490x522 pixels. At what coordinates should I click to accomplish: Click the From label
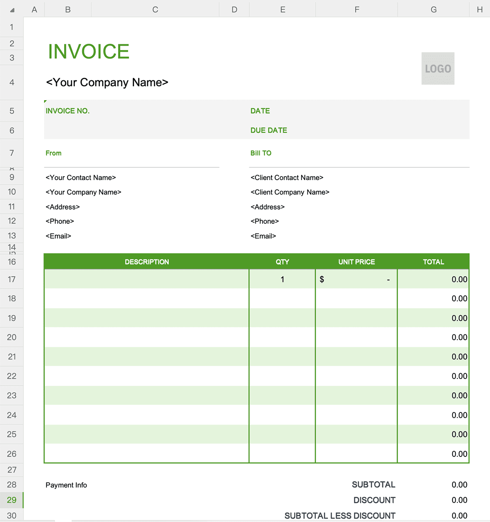[53, 153]
